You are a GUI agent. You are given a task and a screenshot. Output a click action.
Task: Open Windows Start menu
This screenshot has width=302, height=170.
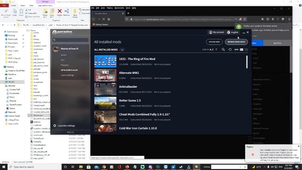pyautogui.click(x=4, y=167)
